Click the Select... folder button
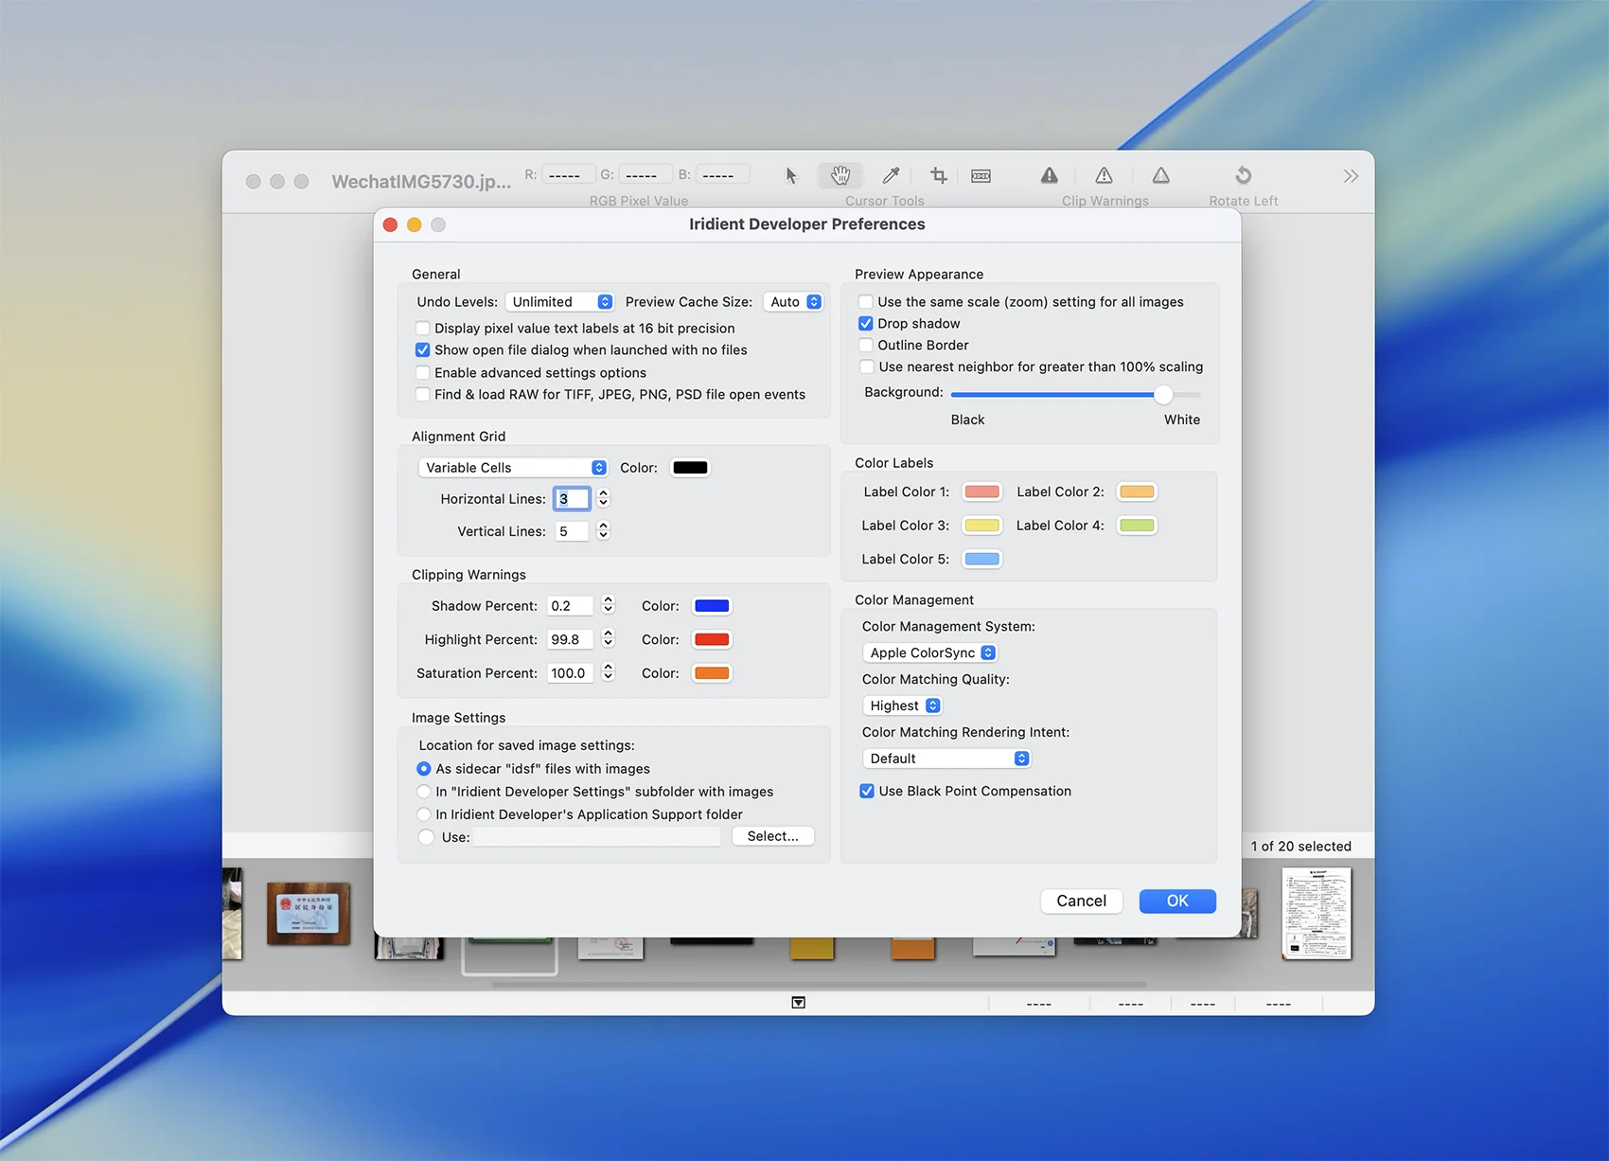This screenshot has height=1161, width=1609. coord(772,836)
